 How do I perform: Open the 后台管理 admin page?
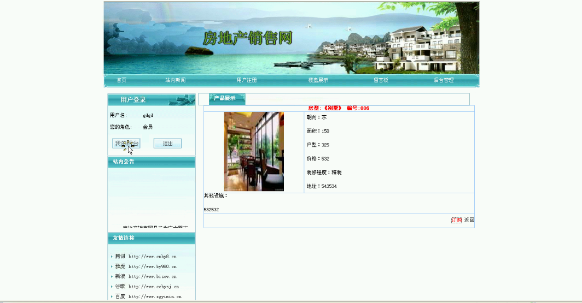click(x=444, y=80)
